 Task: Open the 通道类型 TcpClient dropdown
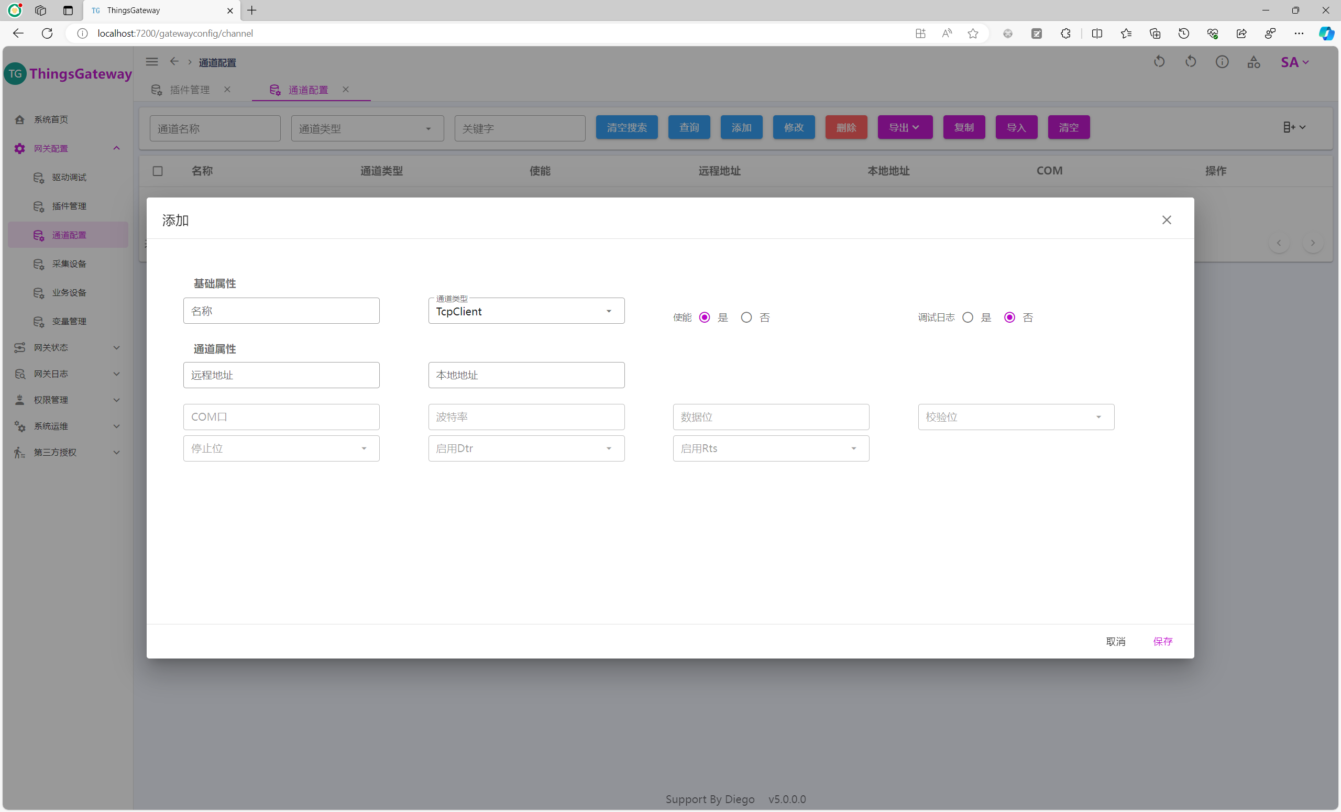click(x=526, y=311)
